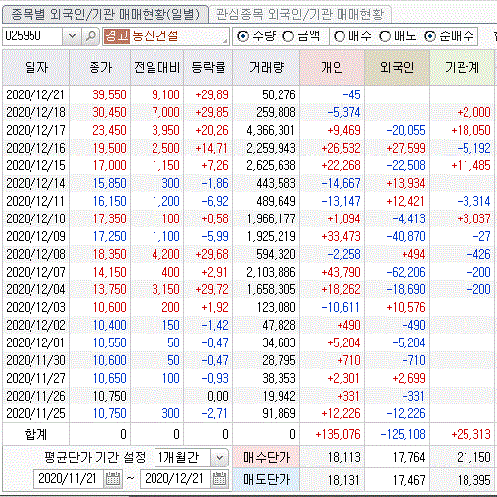Select the 2020/12/21 date row
This screenshot has height=497, width=497.
point(248,94)
